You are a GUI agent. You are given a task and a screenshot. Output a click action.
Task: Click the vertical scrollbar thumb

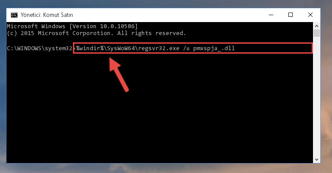(x=316, y=33)
